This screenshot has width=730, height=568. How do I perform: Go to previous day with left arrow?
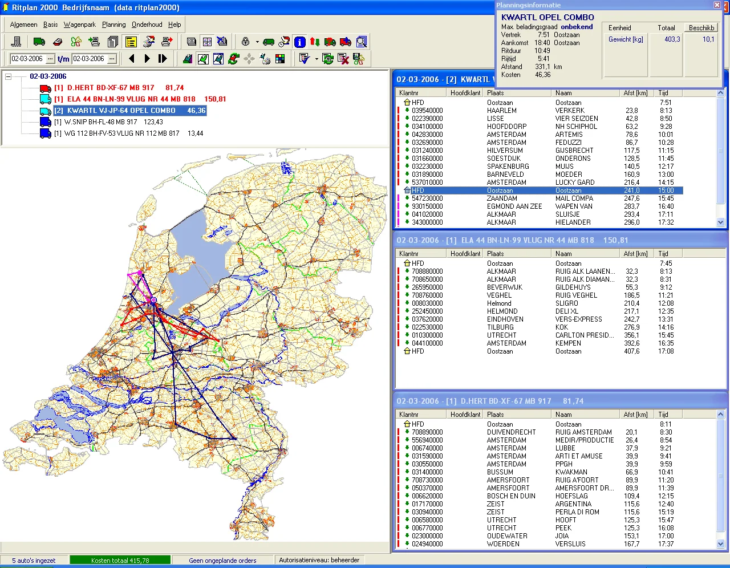(132, 59)
